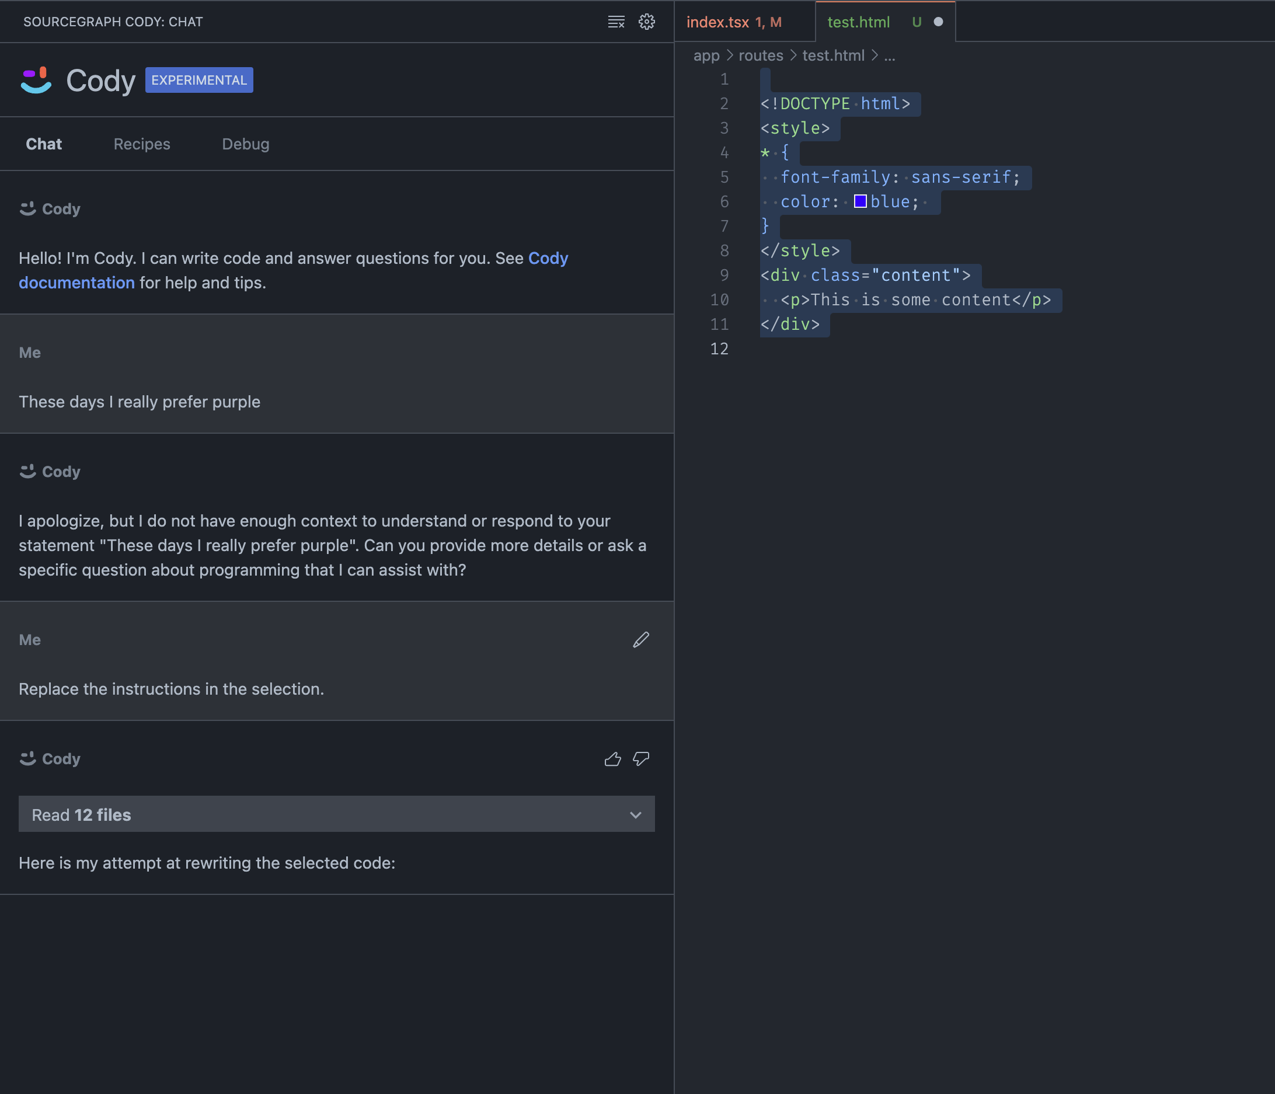Click the edit pencil on last message
Image resolution: width=1275 pixels, height=1094 pixels.
pos(640,640)
